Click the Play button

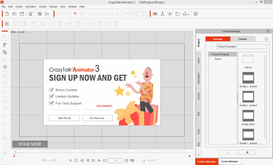(x=71, y=160)
